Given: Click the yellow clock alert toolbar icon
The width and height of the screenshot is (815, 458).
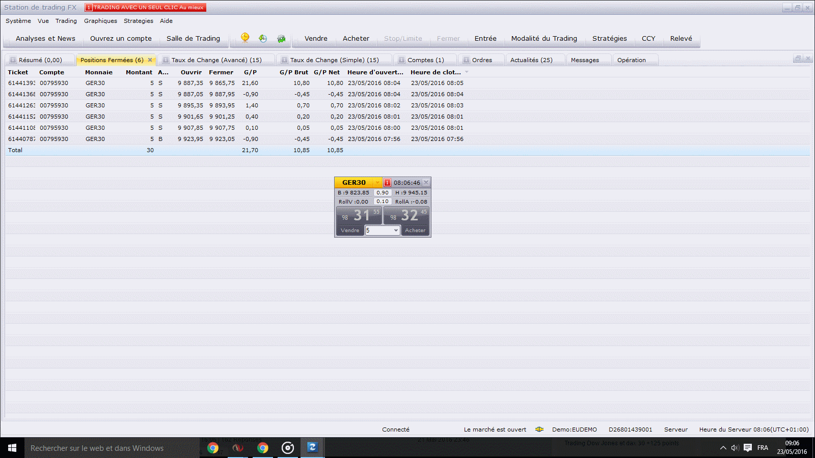Looking at the screenshot, I should point(245,38).
